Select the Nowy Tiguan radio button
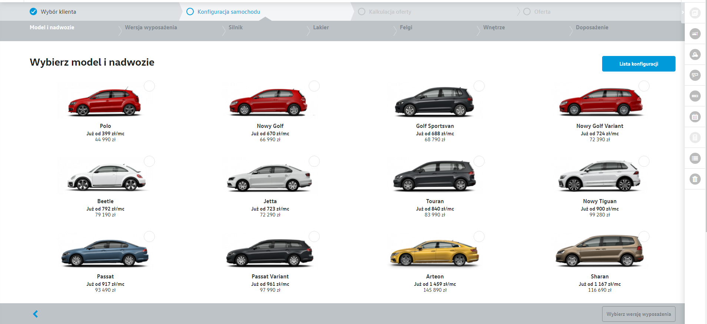The width and height of the screenshot is (707, 324). click(644, 161)
